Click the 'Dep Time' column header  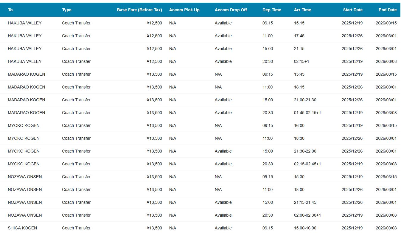coord(272,10)
